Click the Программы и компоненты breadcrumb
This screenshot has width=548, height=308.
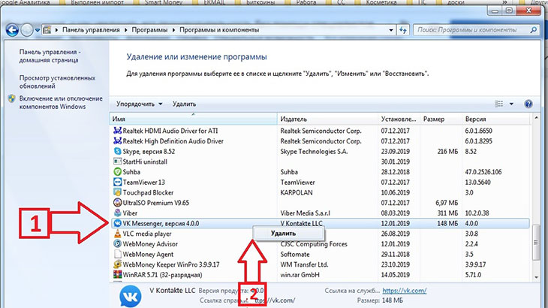(x=219, y=30)
